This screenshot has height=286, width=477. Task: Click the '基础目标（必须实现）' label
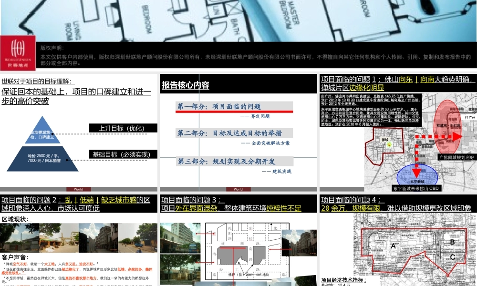pos(123,154)
